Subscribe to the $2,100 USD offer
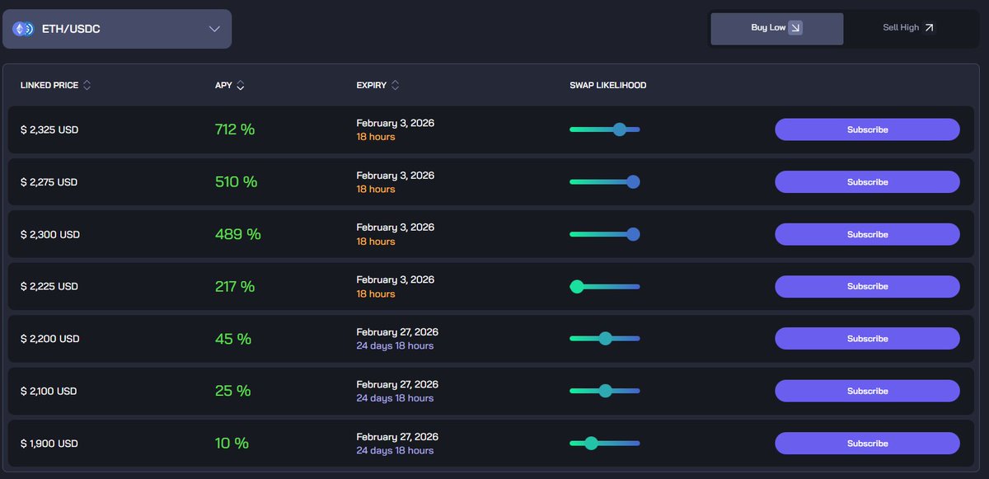This screenshot has width=989, height=479. [x=867, y=391]
